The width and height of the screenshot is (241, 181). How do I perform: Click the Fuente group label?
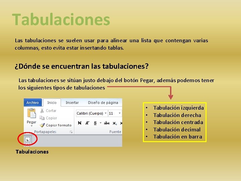(115, 132)
